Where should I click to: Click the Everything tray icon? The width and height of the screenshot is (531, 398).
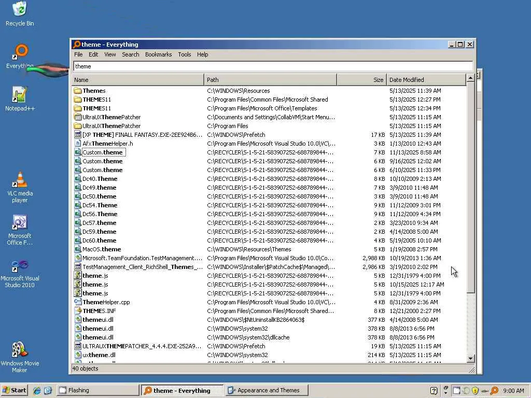[494, 391]
